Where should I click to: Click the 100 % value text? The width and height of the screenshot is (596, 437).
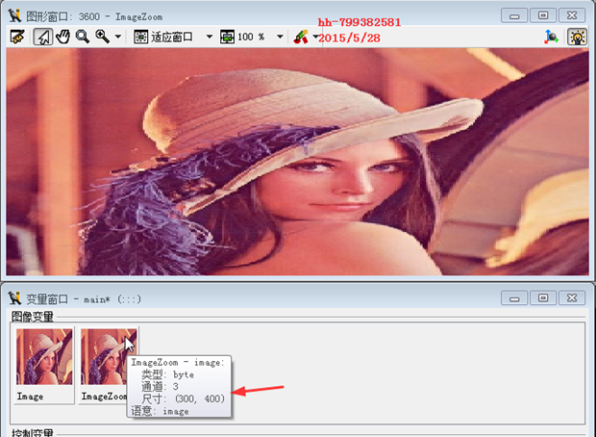[251, 37]
